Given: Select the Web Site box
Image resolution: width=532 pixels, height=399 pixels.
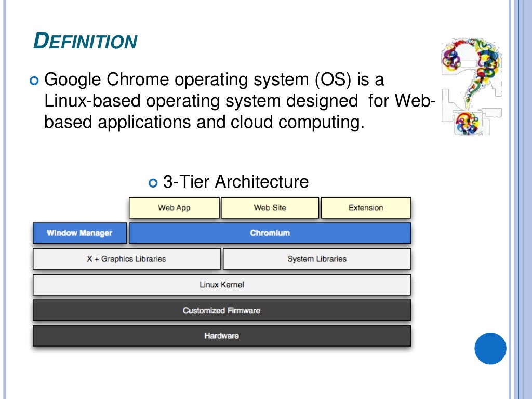Looking at the screenshot, I should tap(270, 208).
